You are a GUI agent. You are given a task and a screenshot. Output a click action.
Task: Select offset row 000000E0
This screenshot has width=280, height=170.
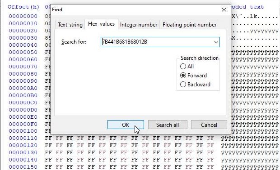click(x=23, y=117)
